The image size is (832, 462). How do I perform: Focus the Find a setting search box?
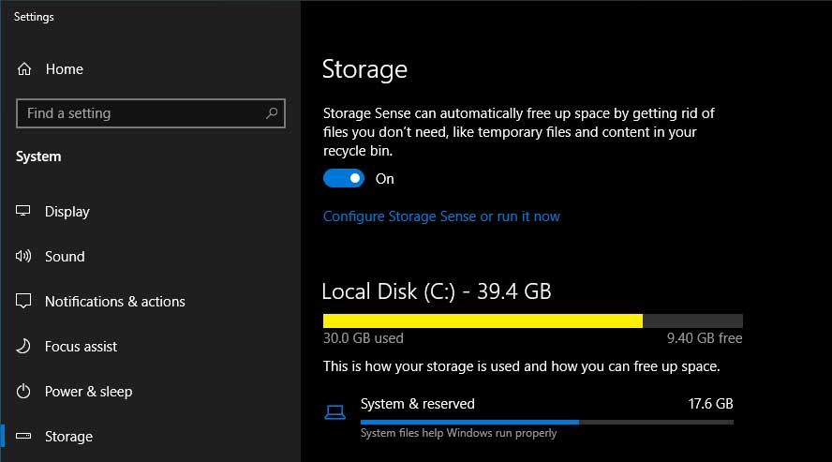click(x=151, y=113)
